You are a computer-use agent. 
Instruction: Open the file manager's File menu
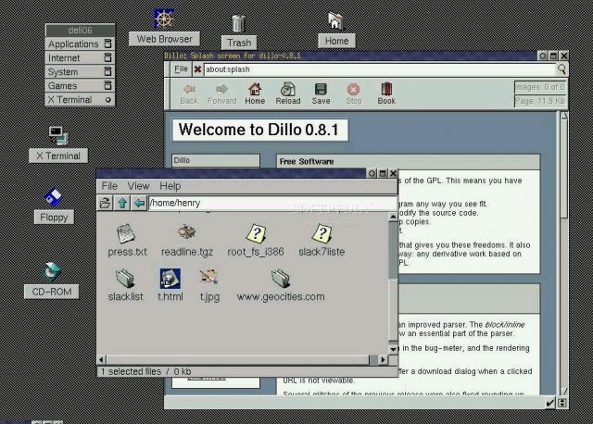109,186
